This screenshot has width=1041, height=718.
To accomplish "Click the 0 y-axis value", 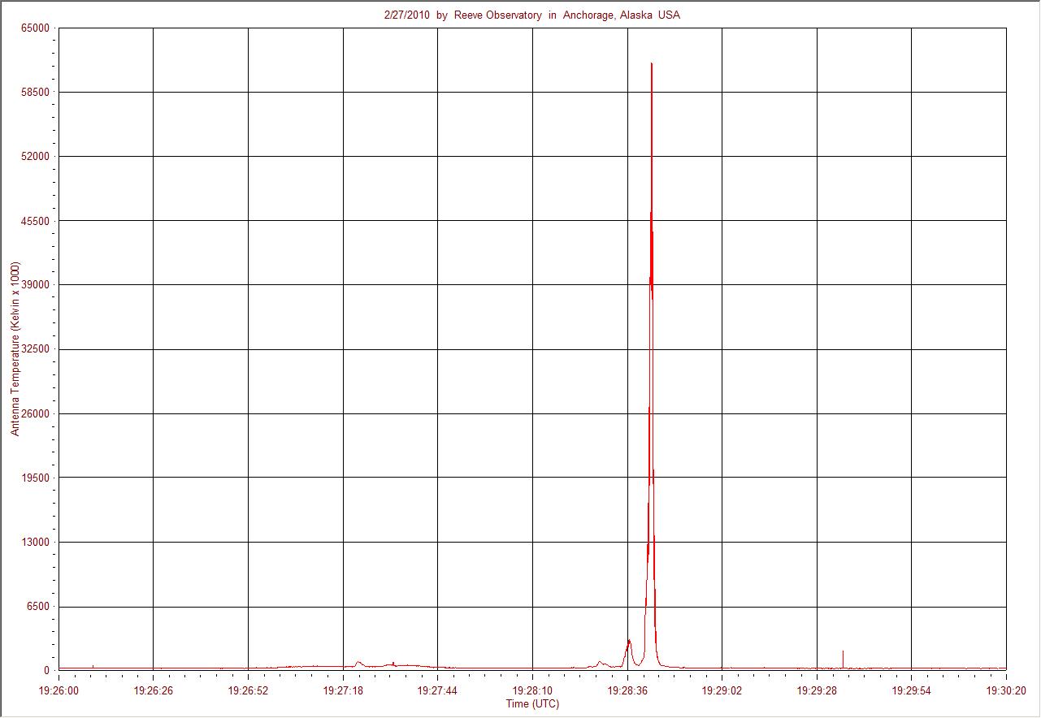I will click(47, 671).
